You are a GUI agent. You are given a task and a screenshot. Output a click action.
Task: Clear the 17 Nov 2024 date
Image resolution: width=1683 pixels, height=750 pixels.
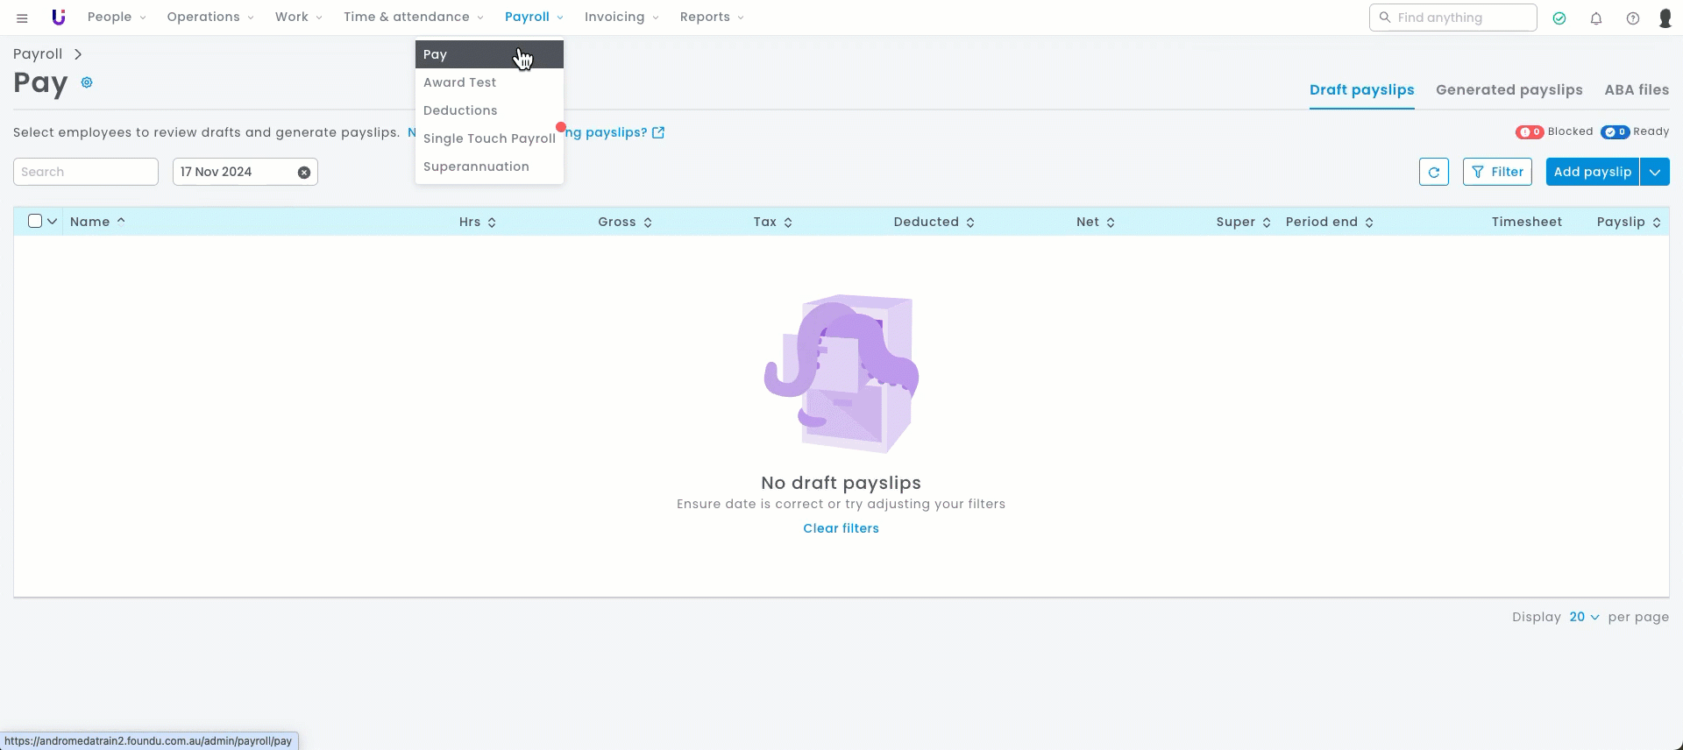(x=304, y=173)
